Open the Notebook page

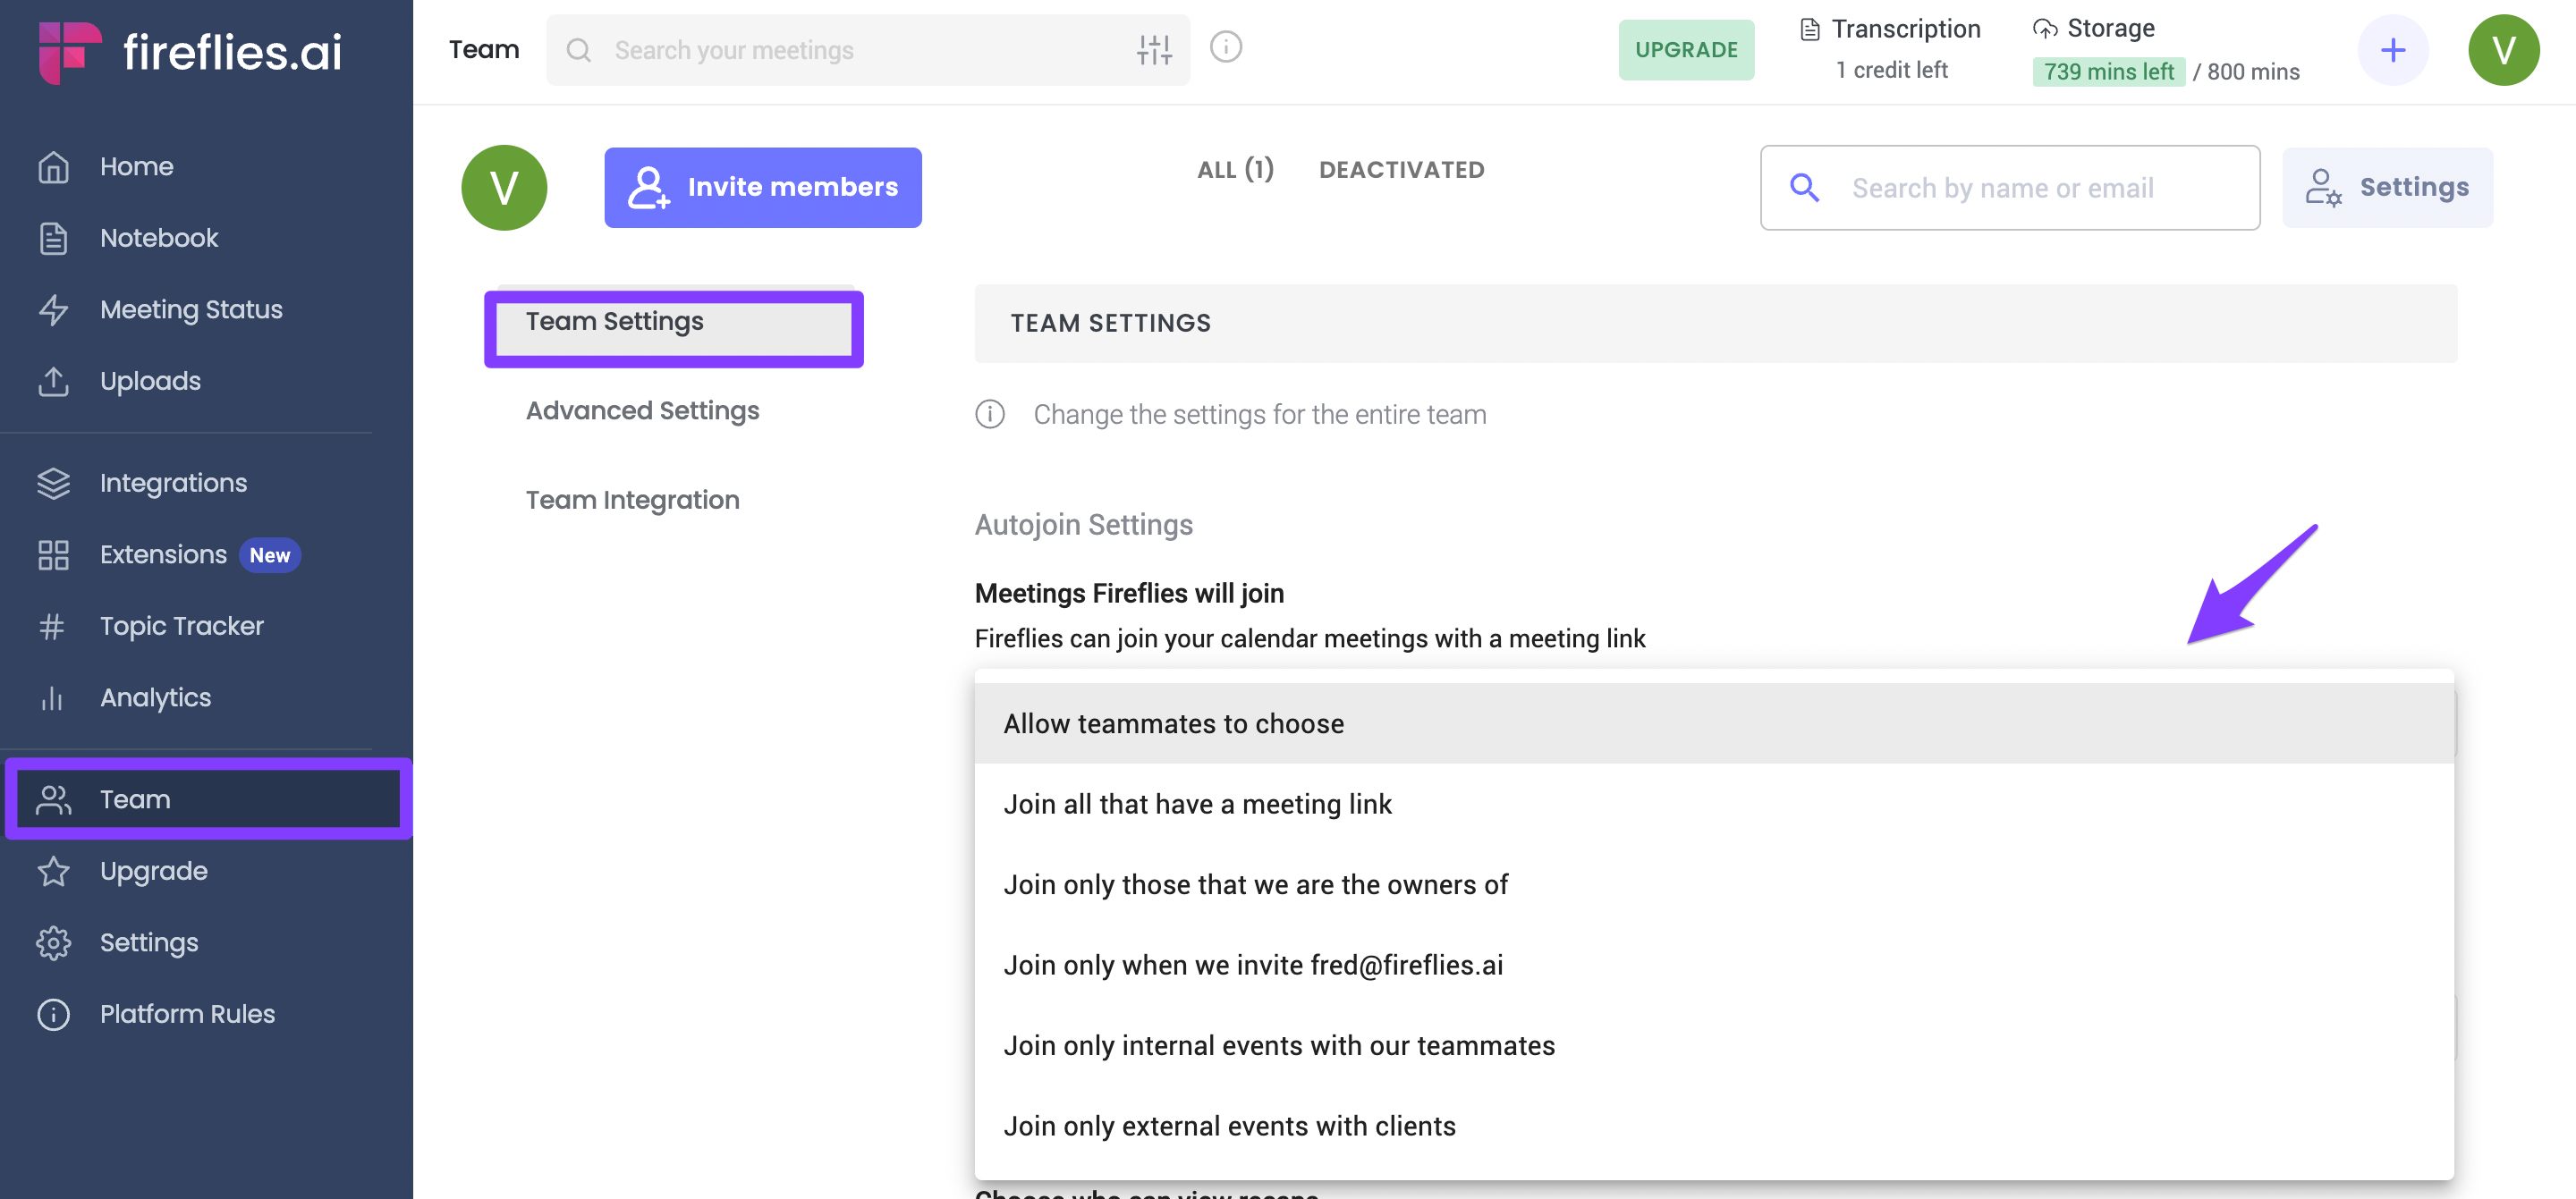[158, 238]
